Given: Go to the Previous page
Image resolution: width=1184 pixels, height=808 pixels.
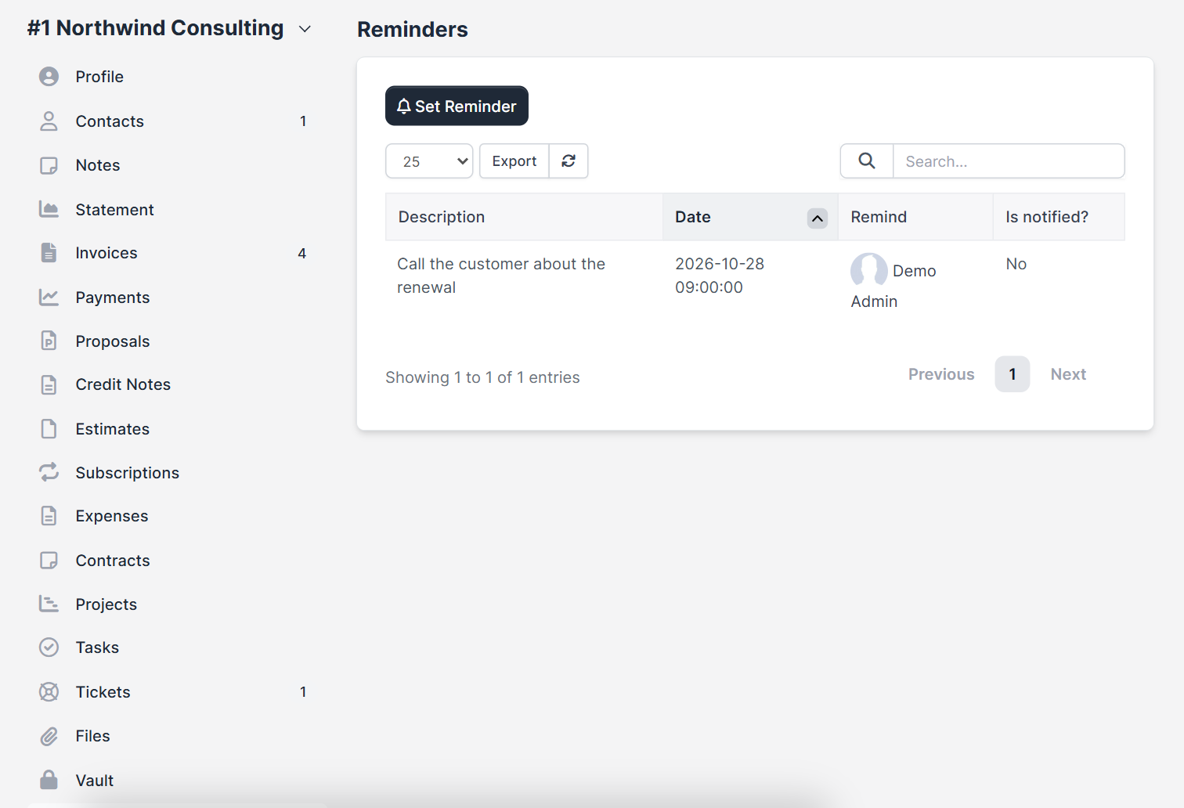Looking at the screenshot, I should pos(941,374).
